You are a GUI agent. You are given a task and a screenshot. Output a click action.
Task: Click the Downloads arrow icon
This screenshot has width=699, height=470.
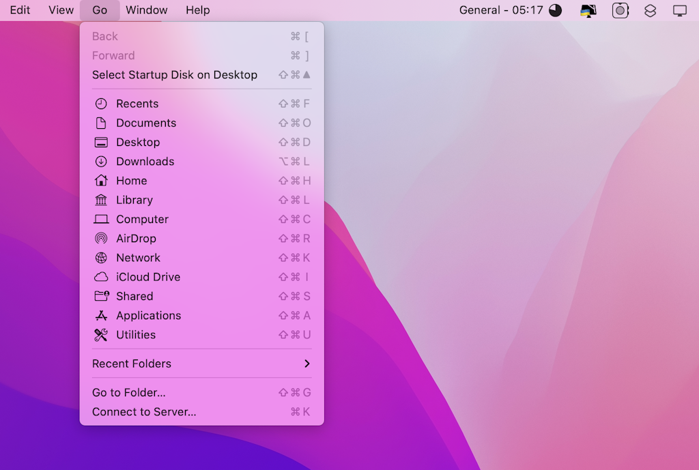[101, 162]
